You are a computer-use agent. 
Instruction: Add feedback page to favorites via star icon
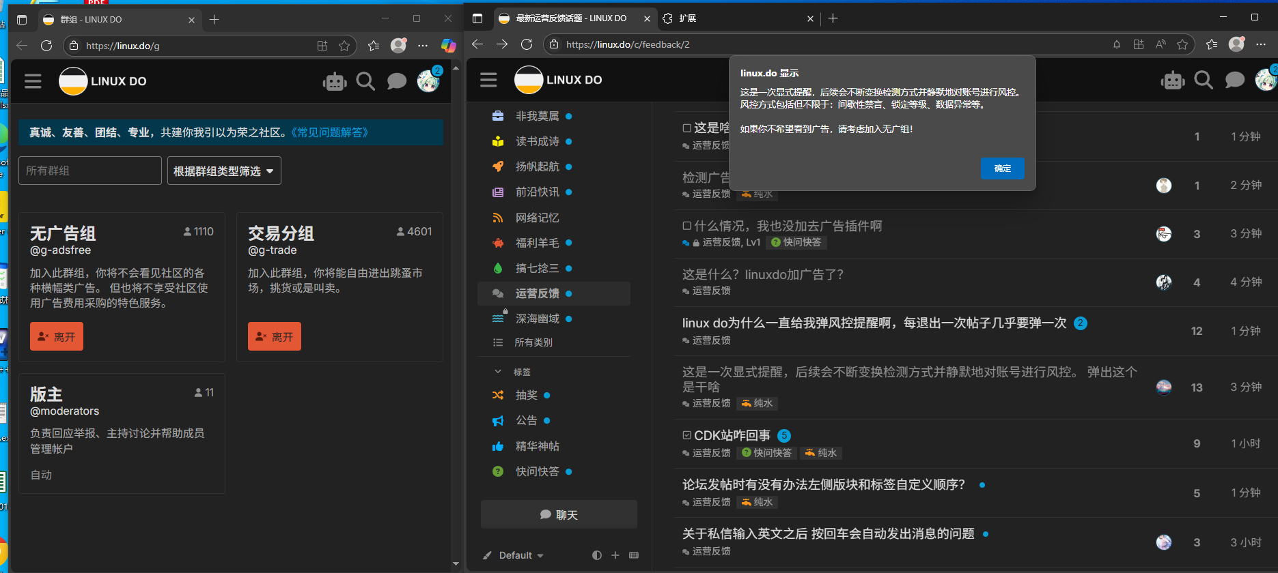1182,44
